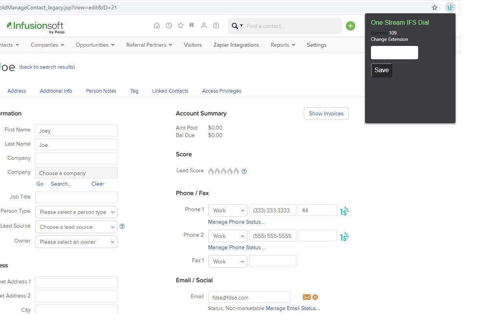Switch to the Person Notes tab
503x314 pixels.
click(101, 91)
